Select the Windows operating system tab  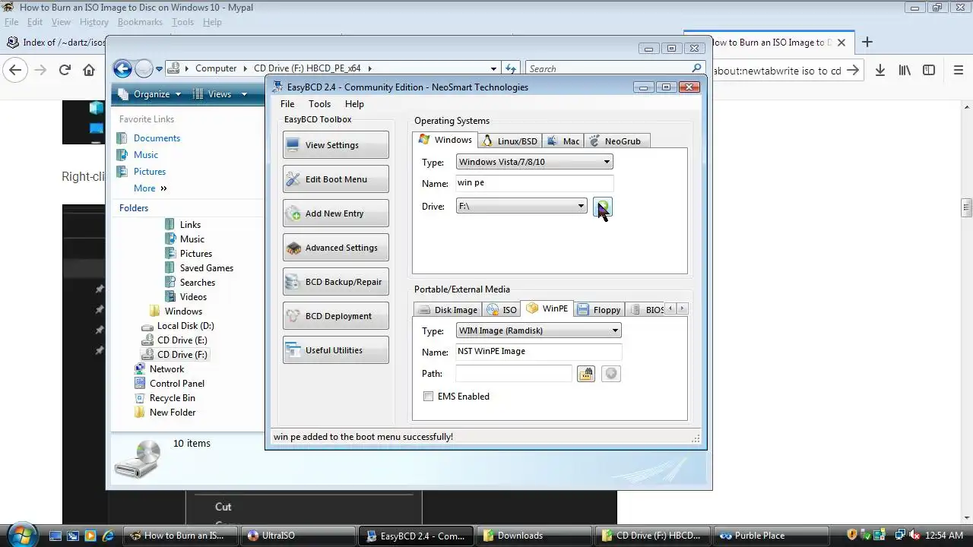point(445,140)
